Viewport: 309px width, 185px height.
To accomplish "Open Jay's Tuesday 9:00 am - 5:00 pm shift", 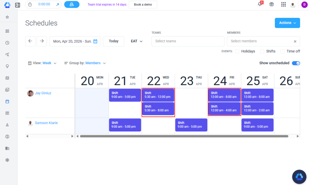I will pos(125,95).
